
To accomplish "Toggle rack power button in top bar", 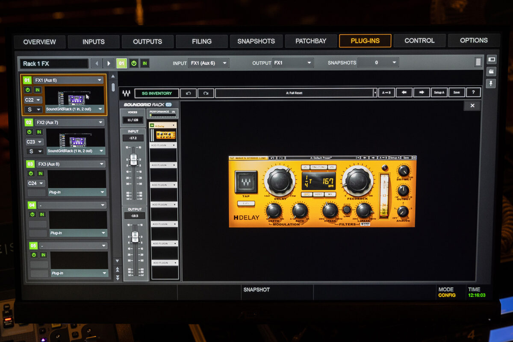I will [134, 63].
